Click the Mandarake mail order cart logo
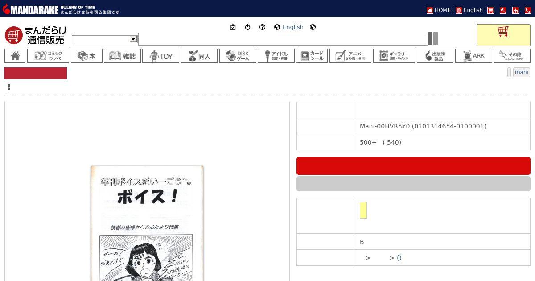 tap(36, 35)
